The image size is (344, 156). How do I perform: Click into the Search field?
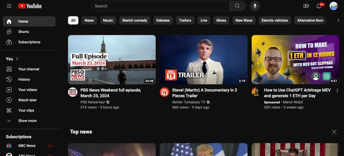coord(160,6)
